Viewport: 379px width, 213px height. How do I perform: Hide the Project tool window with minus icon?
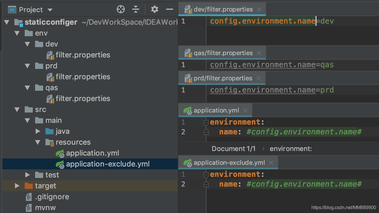point(170,9)
